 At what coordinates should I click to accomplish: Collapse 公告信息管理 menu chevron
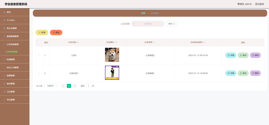[26, 44]
